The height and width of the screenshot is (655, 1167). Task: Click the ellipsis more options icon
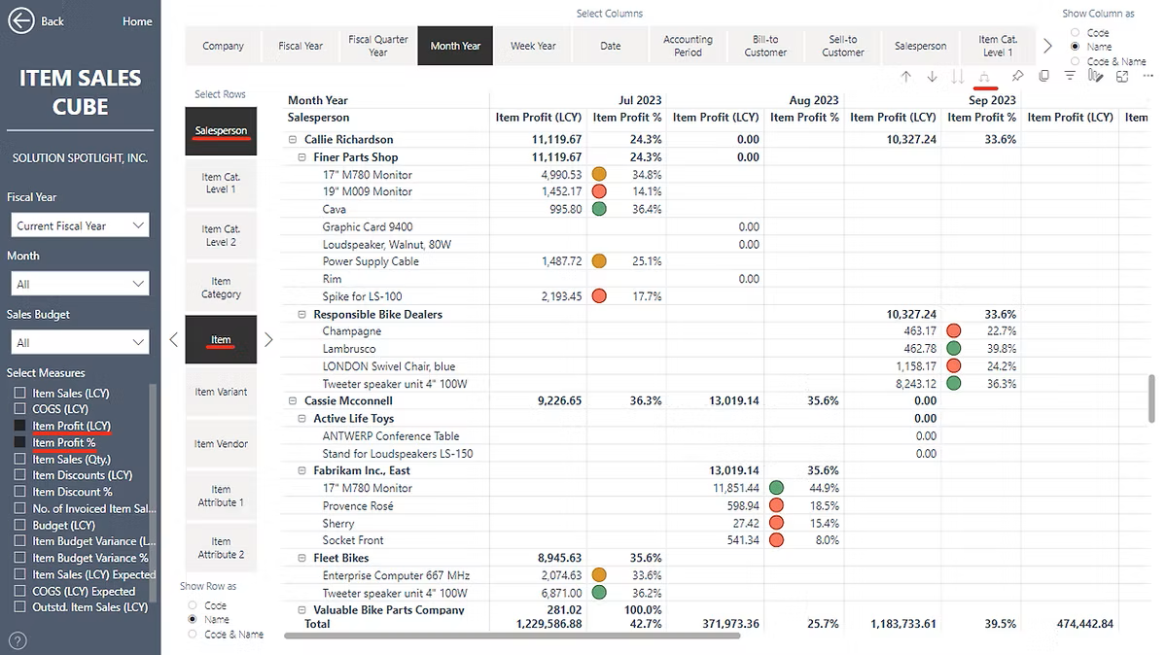pos(1146,76)
